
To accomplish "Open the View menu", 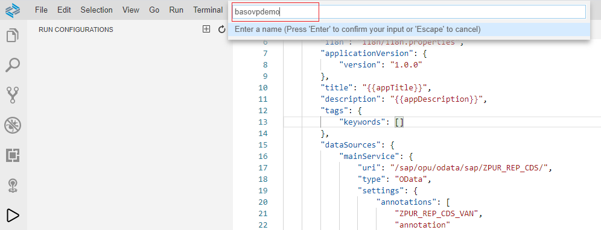I will (x=131, y=10).
